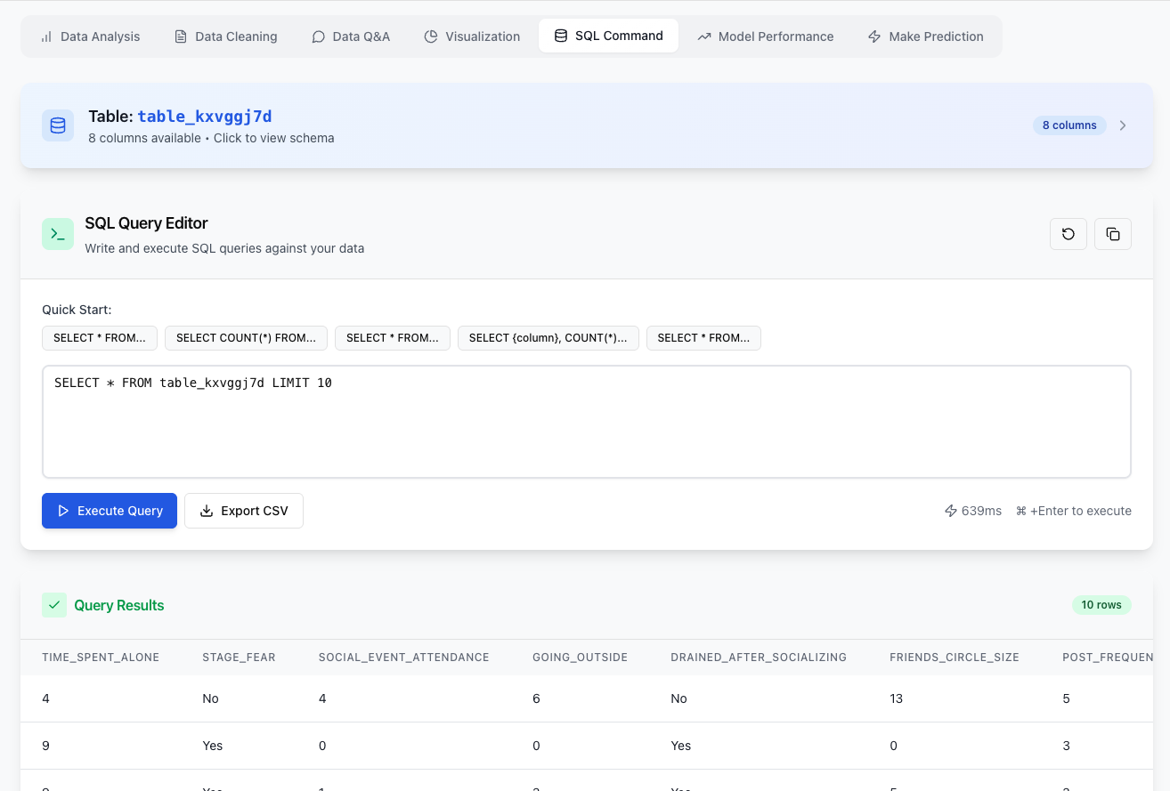Click the DRAINED_AFTER_SOCIALIZING column header

[759, 658]
